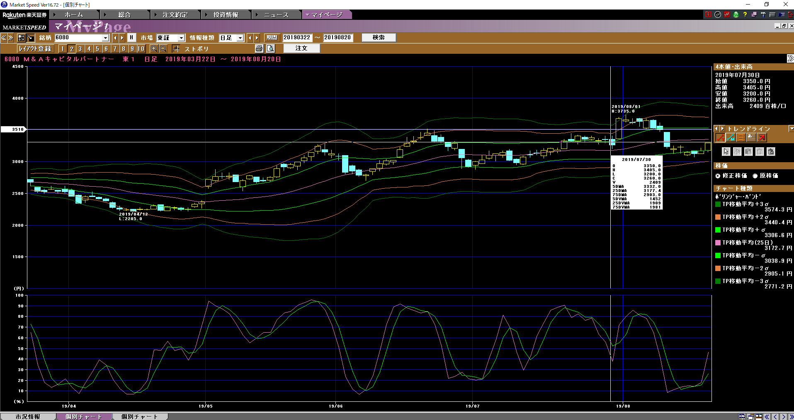Select layout number 10
Viewport: 794px width, 420px height.
tap(141, 48)
